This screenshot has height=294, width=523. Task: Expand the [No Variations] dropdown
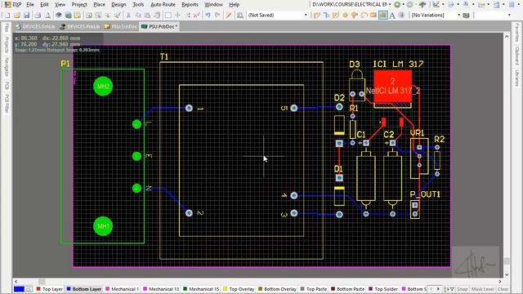458,16
